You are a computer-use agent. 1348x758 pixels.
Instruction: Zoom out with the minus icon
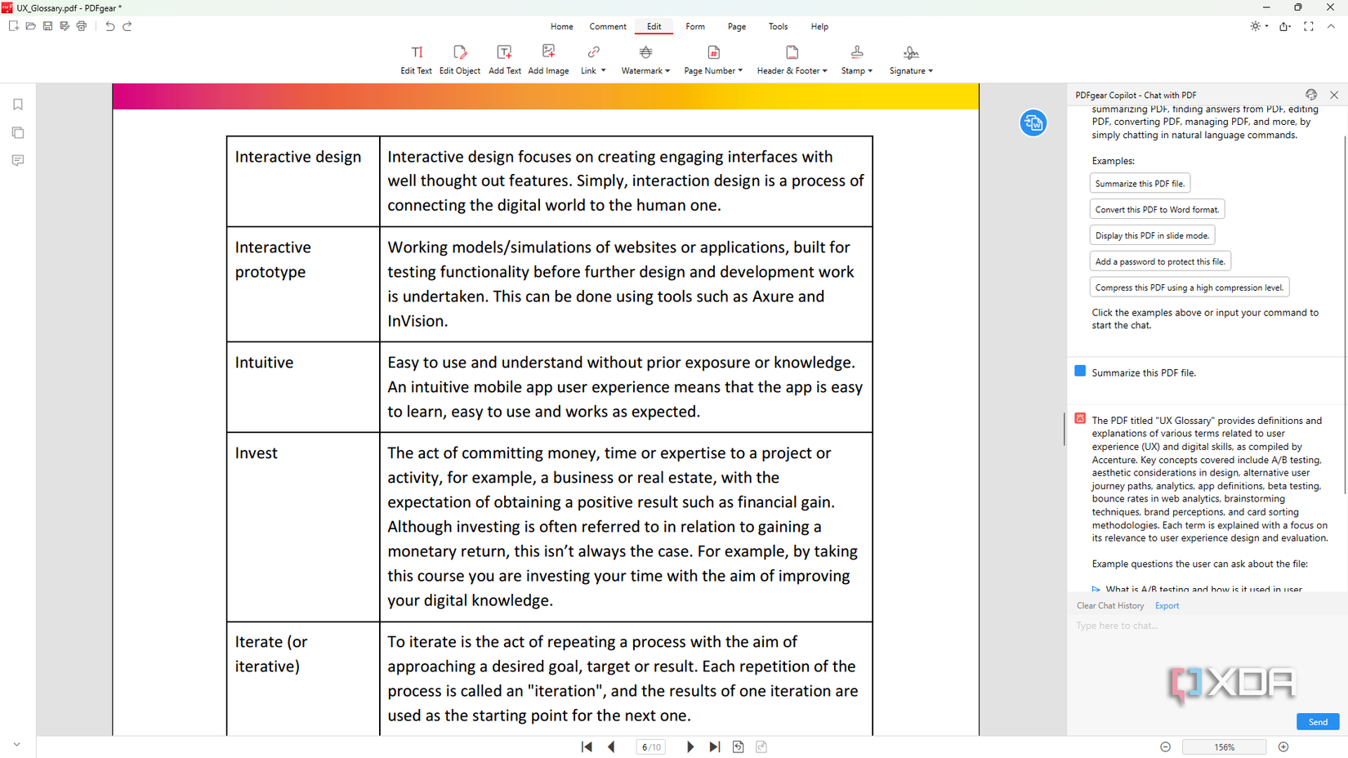1166,747
